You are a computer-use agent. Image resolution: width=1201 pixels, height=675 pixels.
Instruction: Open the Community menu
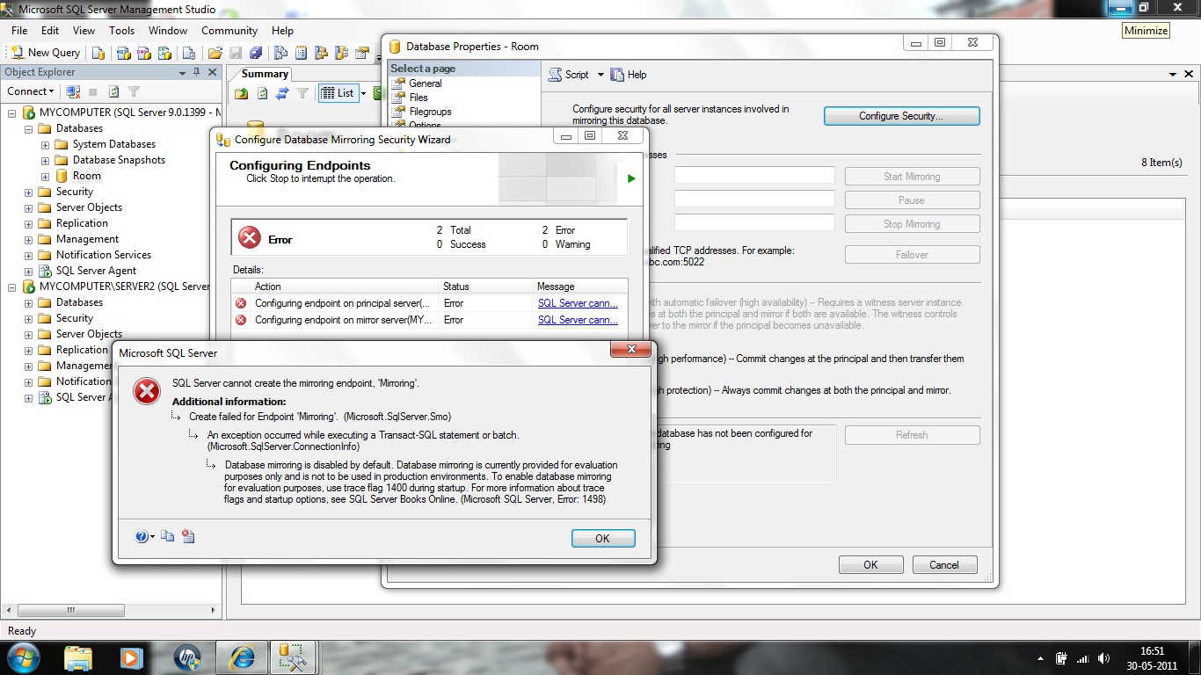(229, 30)
